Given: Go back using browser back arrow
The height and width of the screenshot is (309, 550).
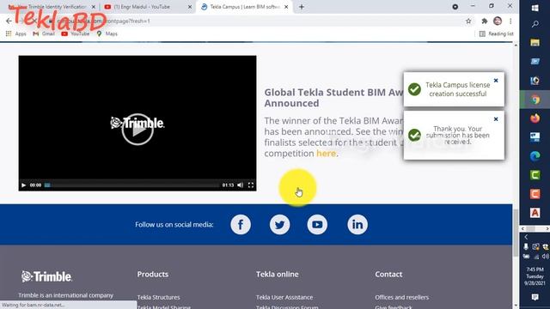Looking at the screenshot, I should pos(9,21).
